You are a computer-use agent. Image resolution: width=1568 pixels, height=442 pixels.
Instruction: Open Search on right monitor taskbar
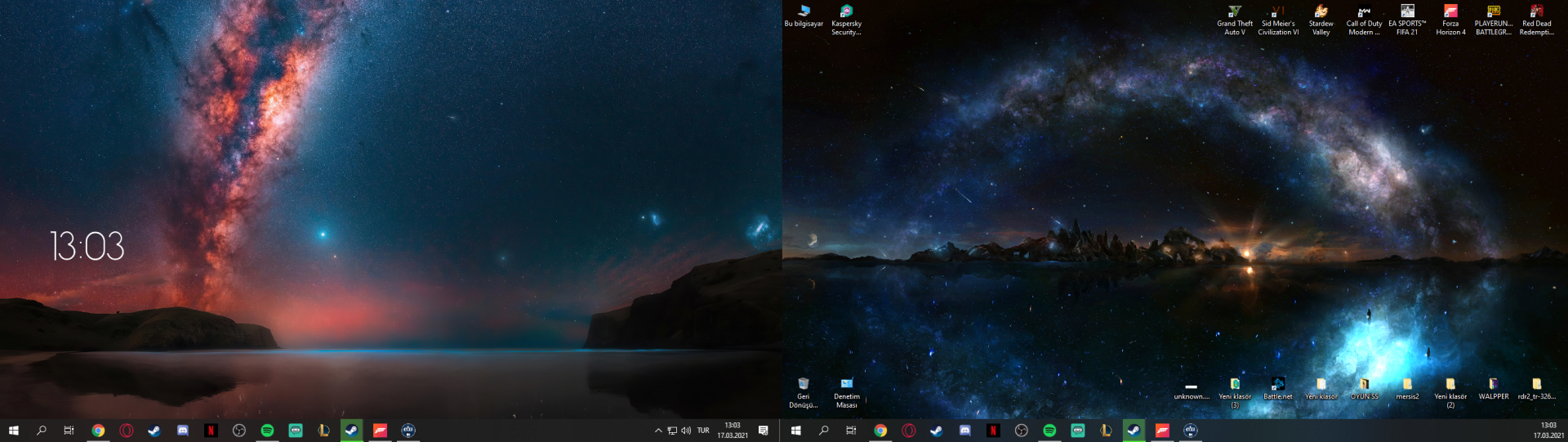[824, 431]
